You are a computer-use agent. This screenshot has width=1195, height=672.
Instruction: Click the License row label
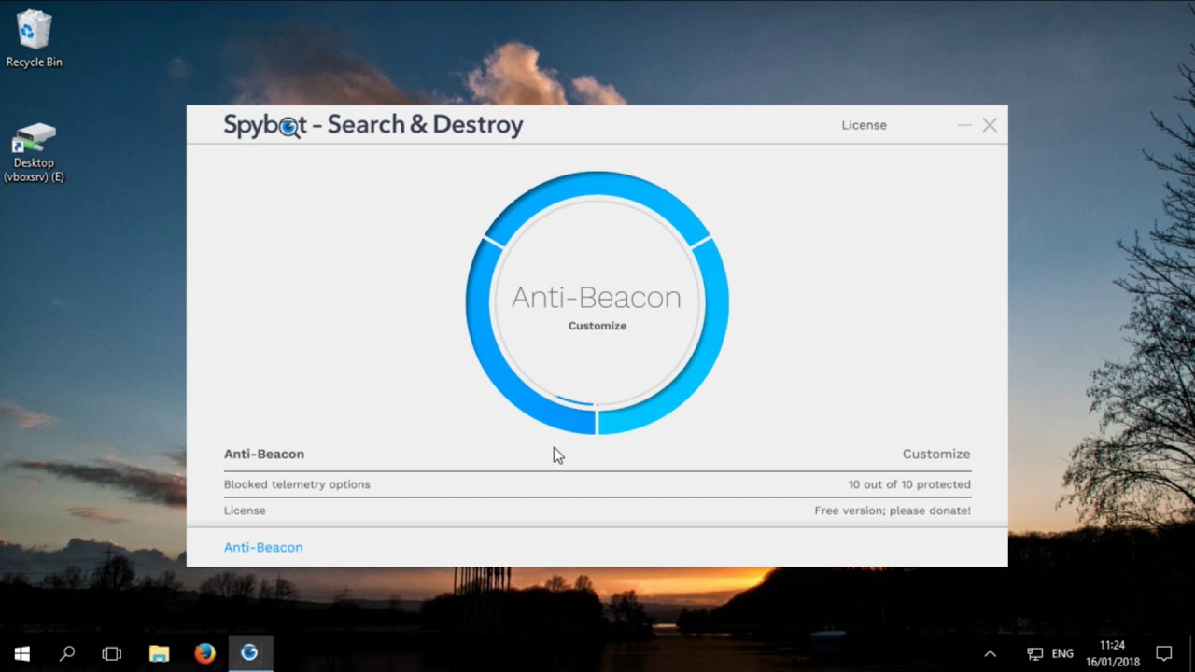click(x=245, y=511)
